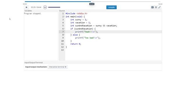Click the 'int sunny = 1;' line
The image size is (186, 105).
click(79, 20)
